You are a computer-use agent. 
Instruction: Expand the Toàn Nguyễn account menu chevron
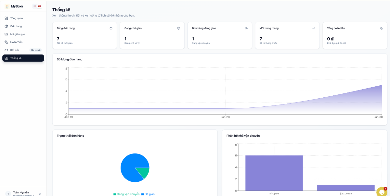click(40, 194)
